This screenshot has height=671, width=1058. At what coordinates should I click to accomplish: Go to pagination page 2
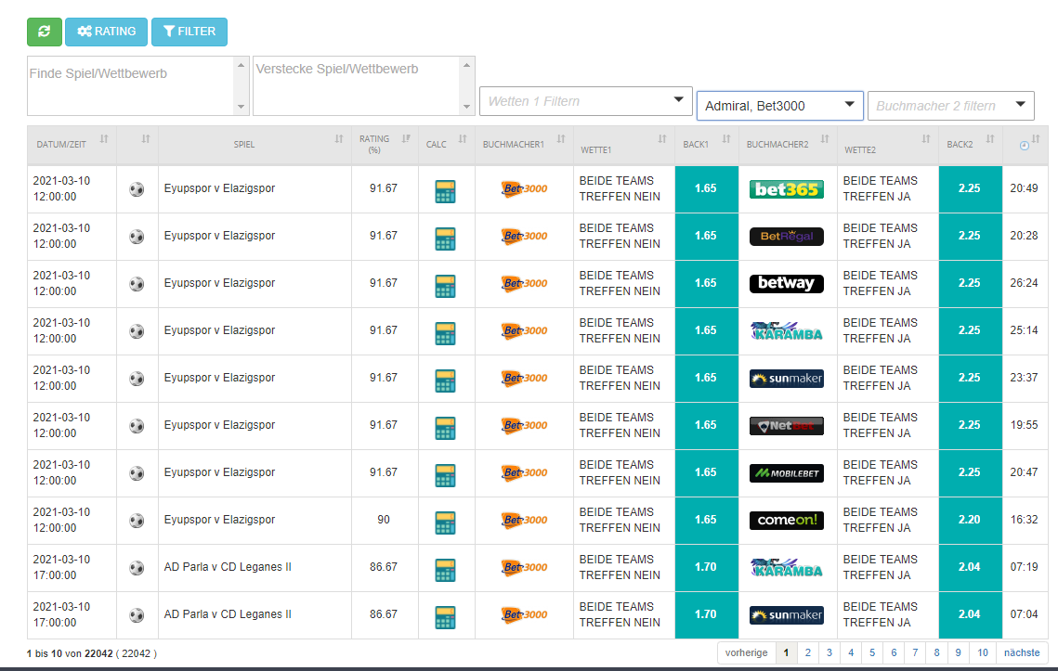[808, 652]
